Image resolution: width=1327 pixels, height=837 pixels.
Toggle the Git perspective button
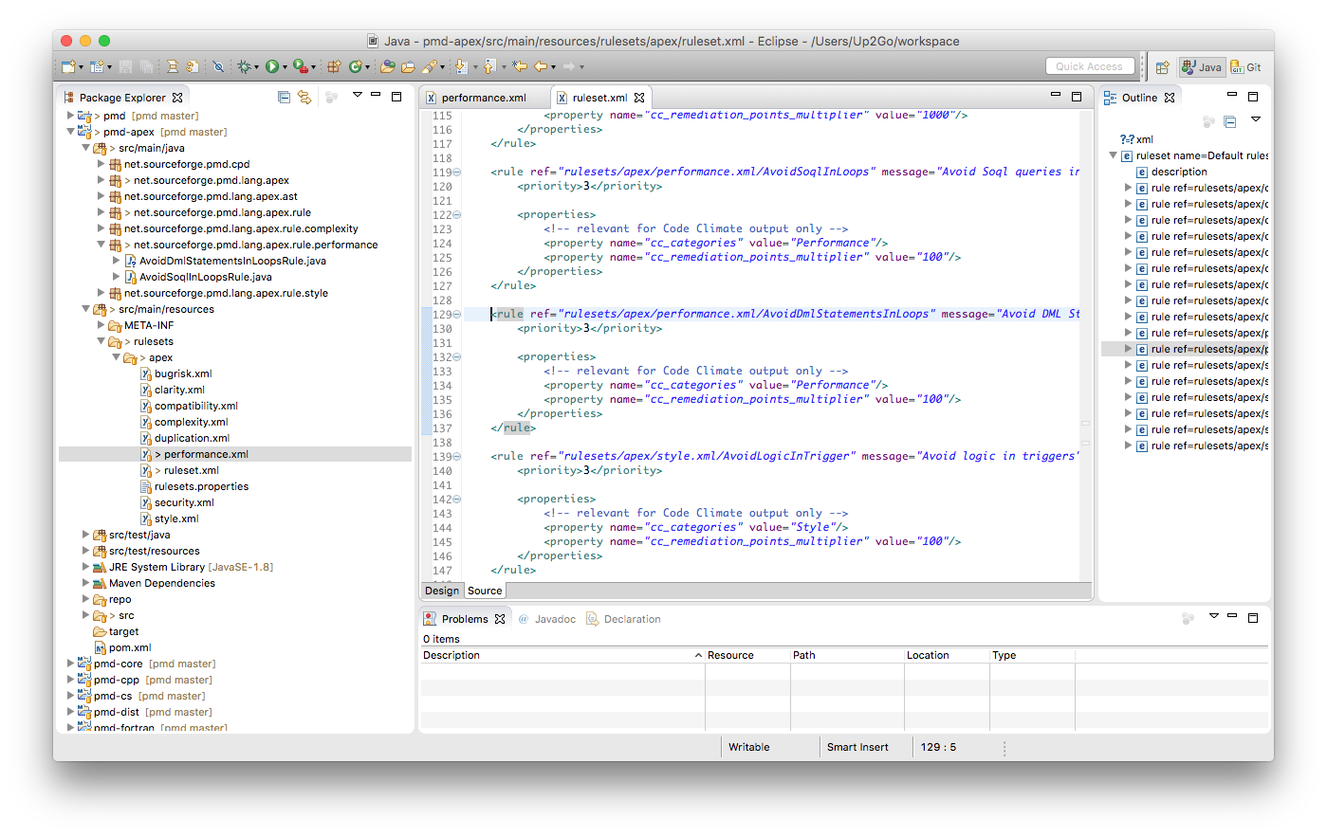point(1246,67)
